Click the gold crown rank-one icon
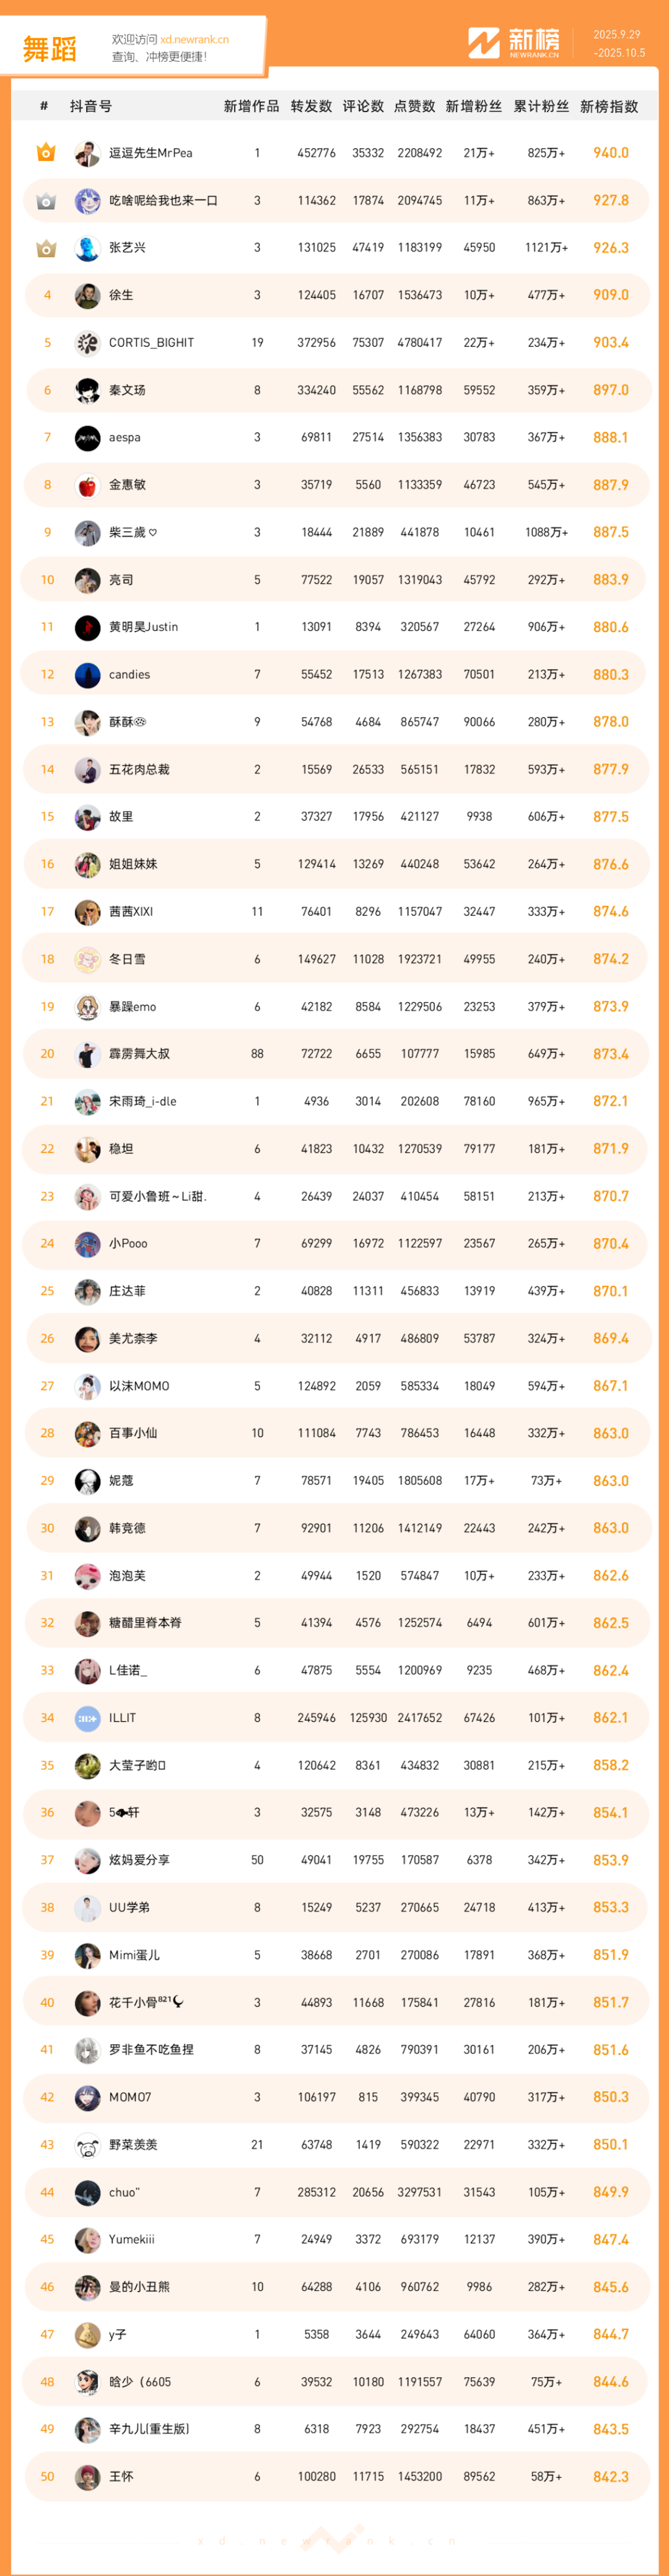The height and width of the screenshot is (2576, 669). (x=46, y=153)
